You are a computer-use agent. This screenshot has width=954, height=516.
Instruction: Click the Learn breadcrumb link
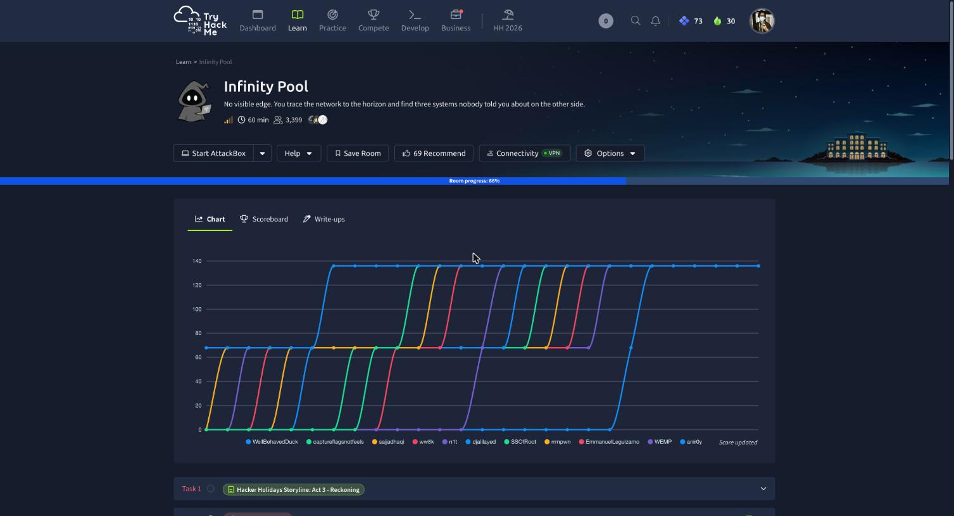pyautogui.click(x=184, y=62)
